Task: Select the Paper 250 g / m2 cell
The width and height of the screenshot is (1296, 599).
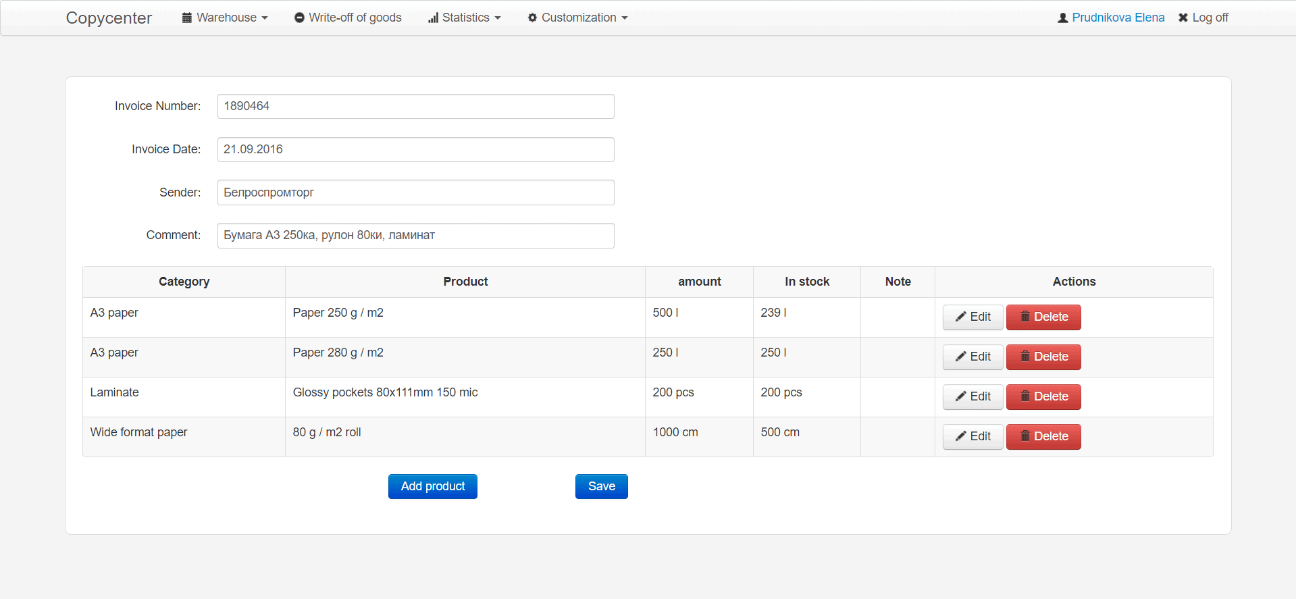Action: [465, 317]
